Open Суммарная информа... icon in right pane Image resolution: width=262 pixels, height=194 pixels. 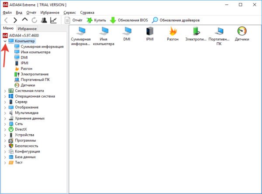[x=81, y=36]
